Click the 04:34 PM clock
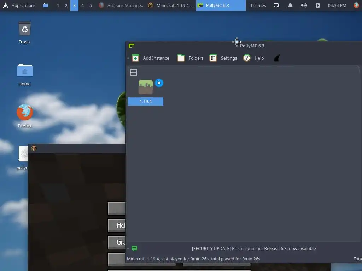Image resolution: width=362 pixels, height=271 pixels. point(337,5)
